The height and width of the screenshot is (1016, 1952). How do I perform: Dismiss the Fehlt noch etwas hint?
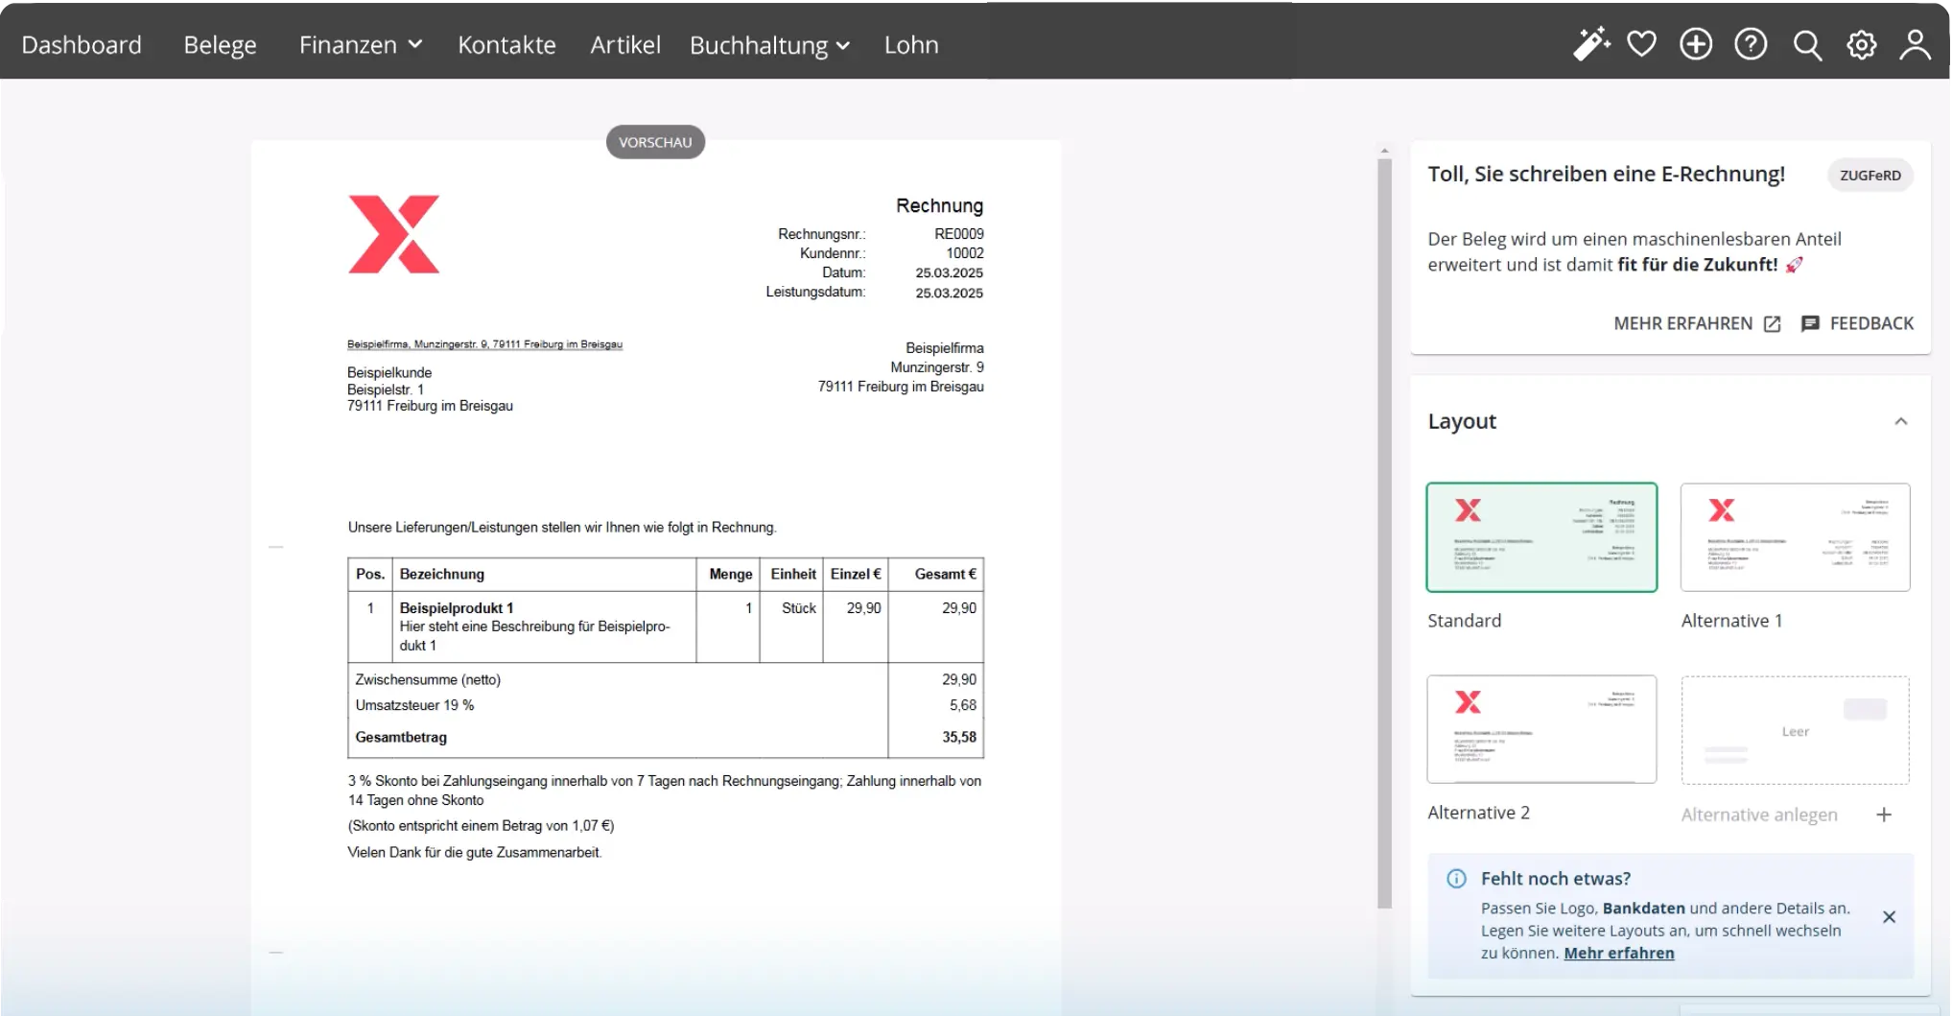click(1889, 917)
